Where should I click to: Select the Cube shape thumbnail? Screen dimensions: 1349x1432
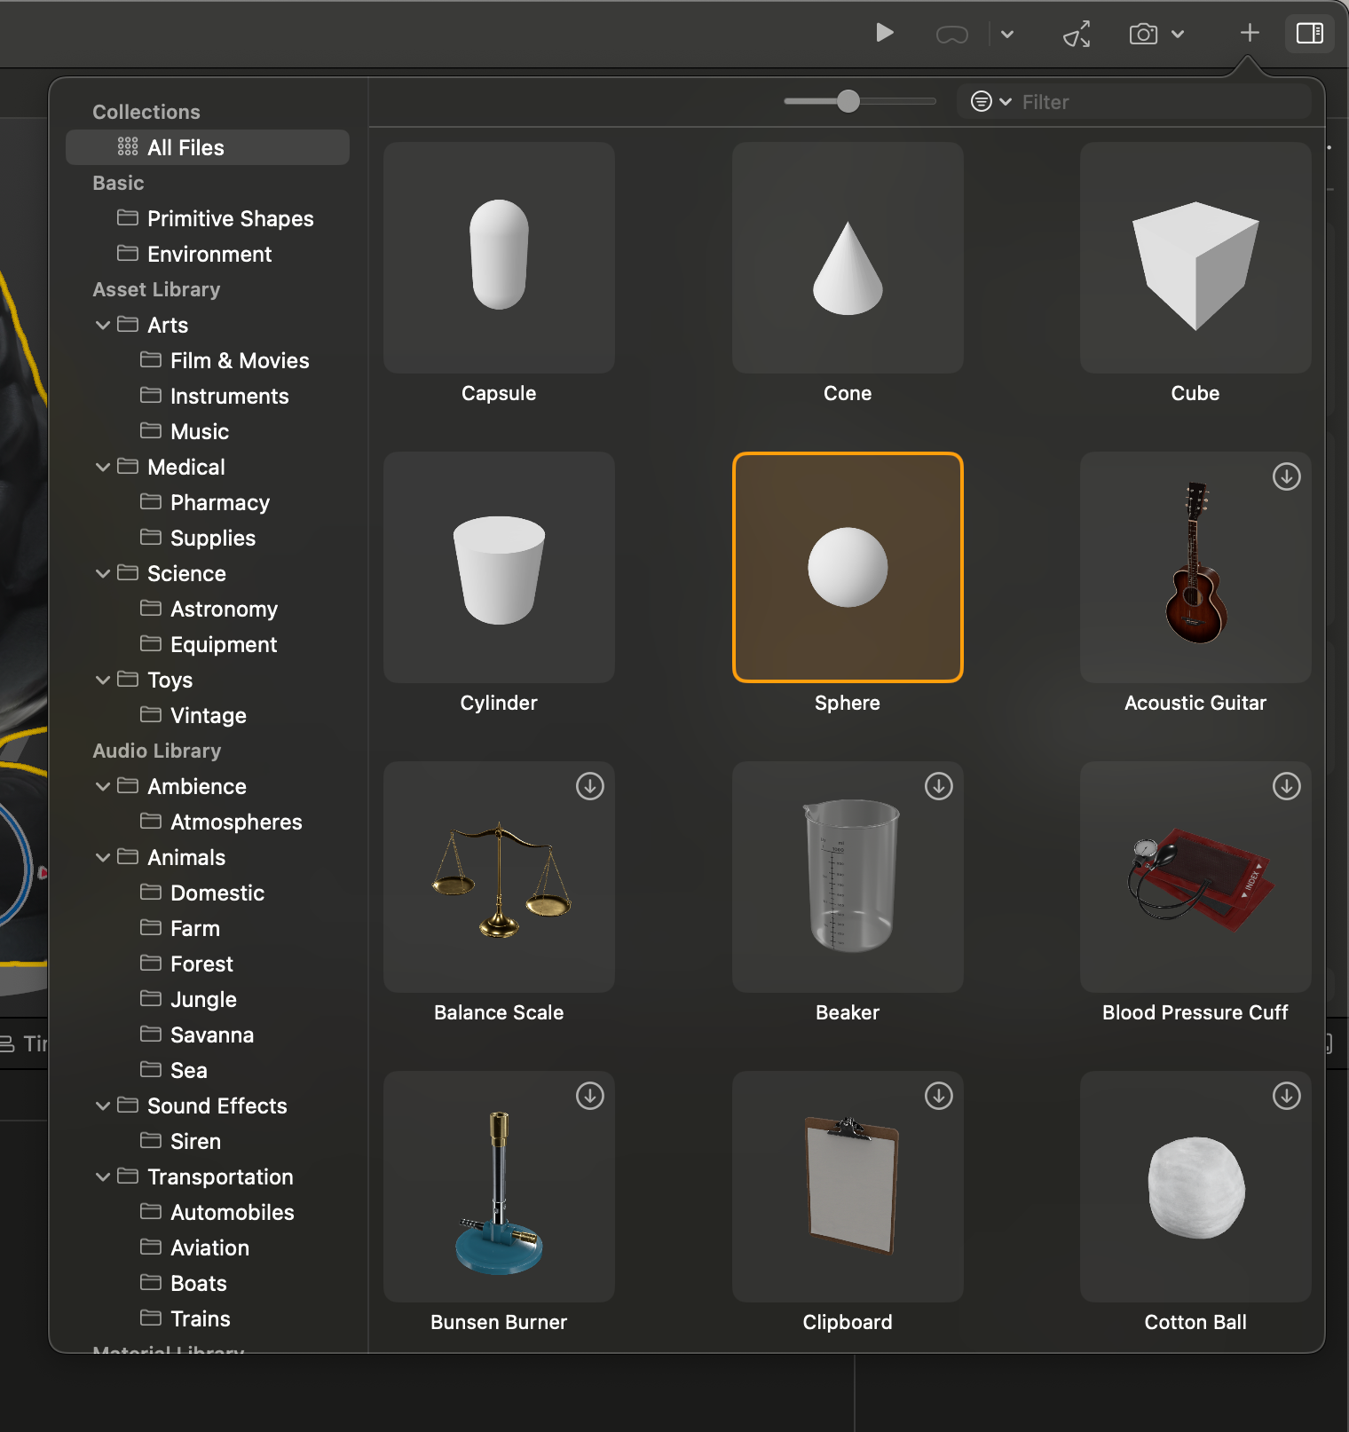[x=1195, y=257]
